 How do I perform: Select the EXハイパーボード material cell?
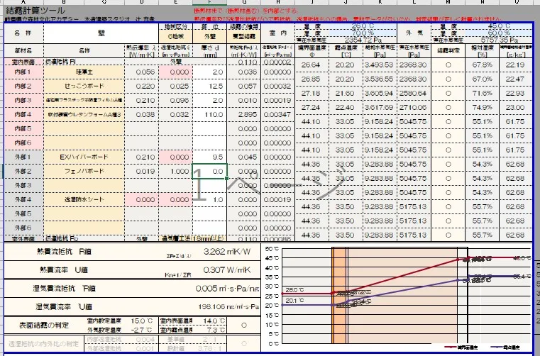pyautogui.click(x=84, y=157)
